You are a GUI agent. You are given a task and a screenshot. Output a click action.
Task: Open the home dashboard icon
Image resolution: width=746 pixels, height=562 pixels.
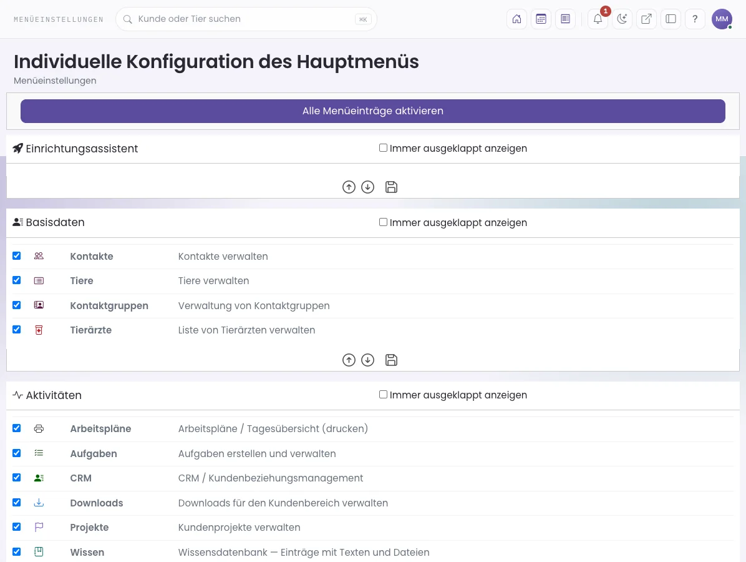pyautogui.click(x=516, y=19)
